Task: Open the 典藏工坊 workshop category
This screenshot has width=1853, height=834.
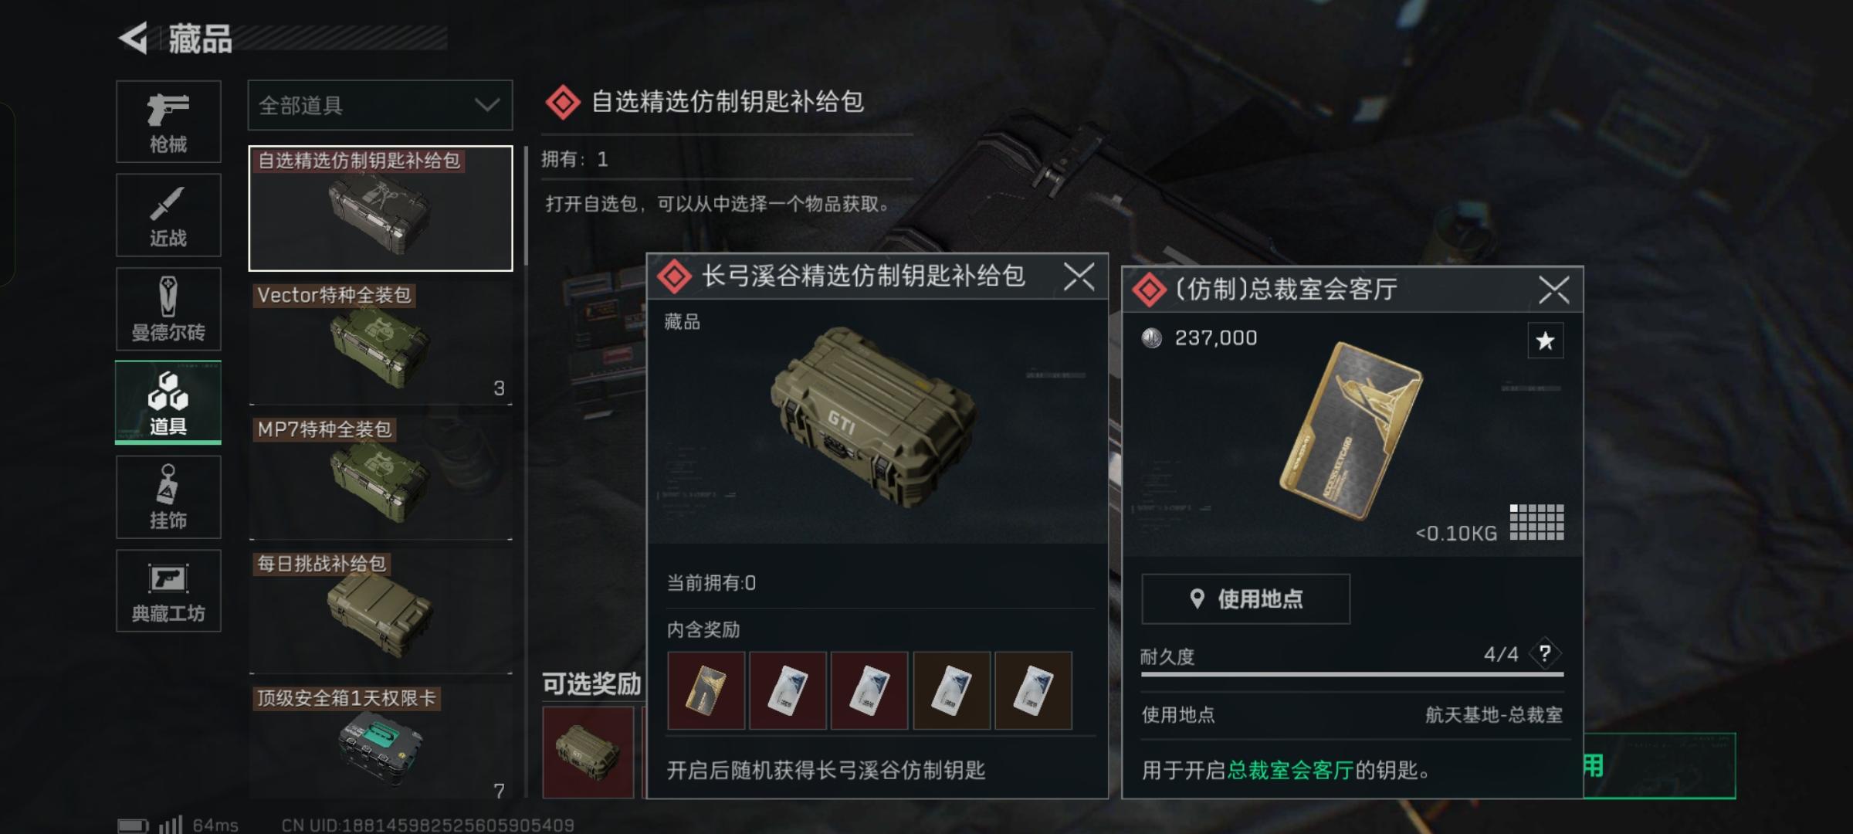Action: [x=168, y=591]
